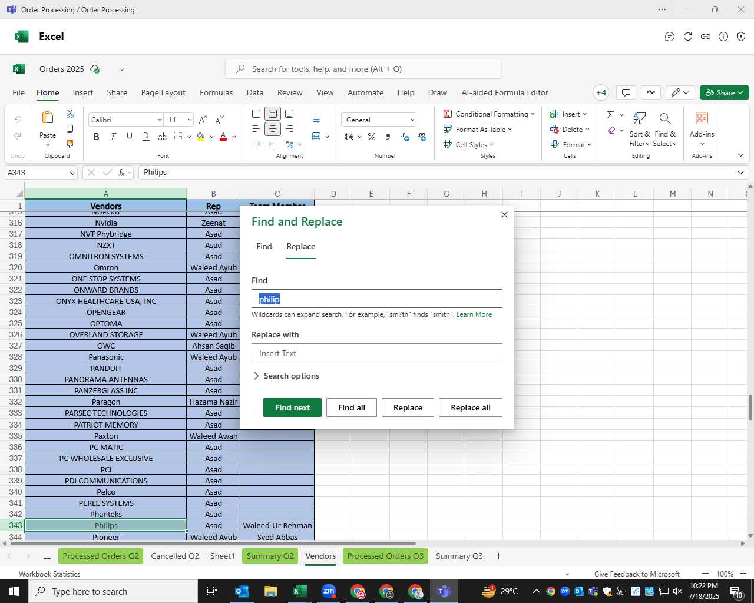This screenshot has width=754, height=603.
Task: Click the Increase Decimal icon
Action: [x=405, y=137]
